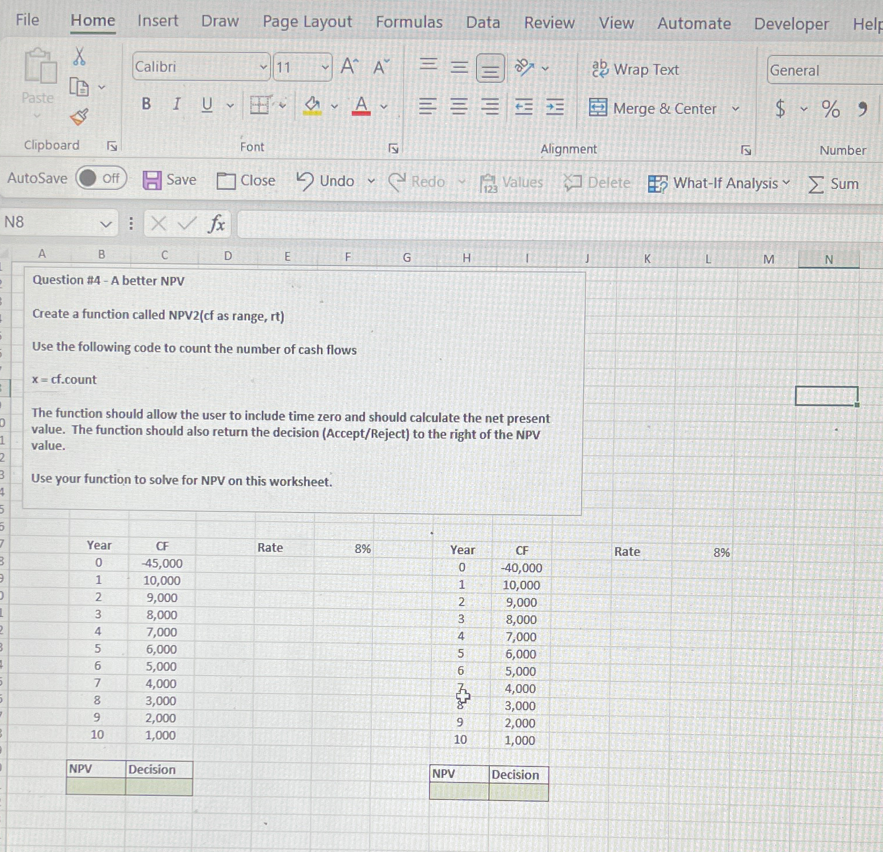
Task: Open the Page Layout tab
Action: (307, 22)
